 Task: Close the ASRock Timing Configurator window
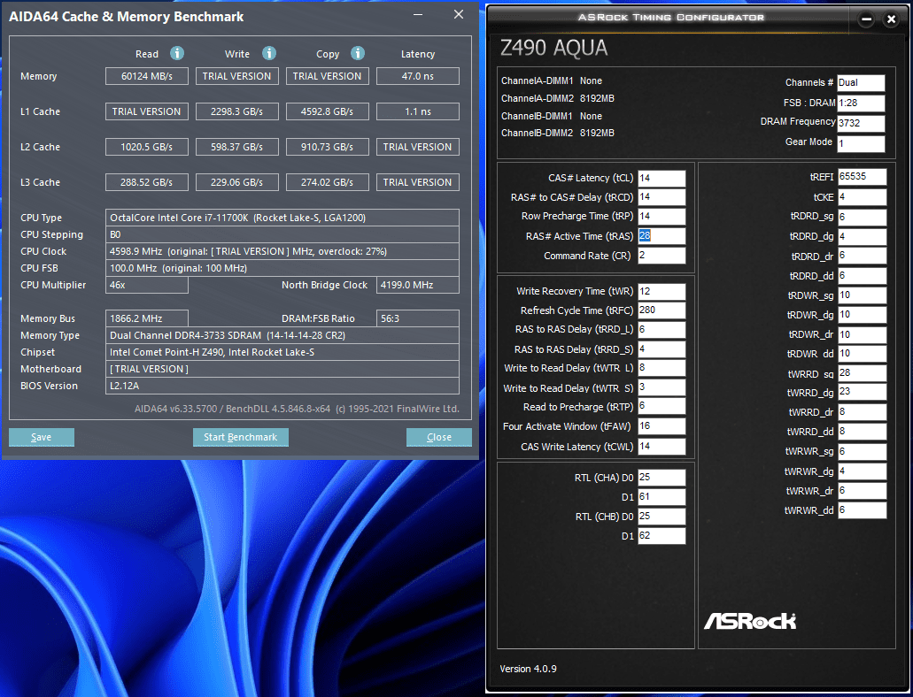[x=891, y=19]
